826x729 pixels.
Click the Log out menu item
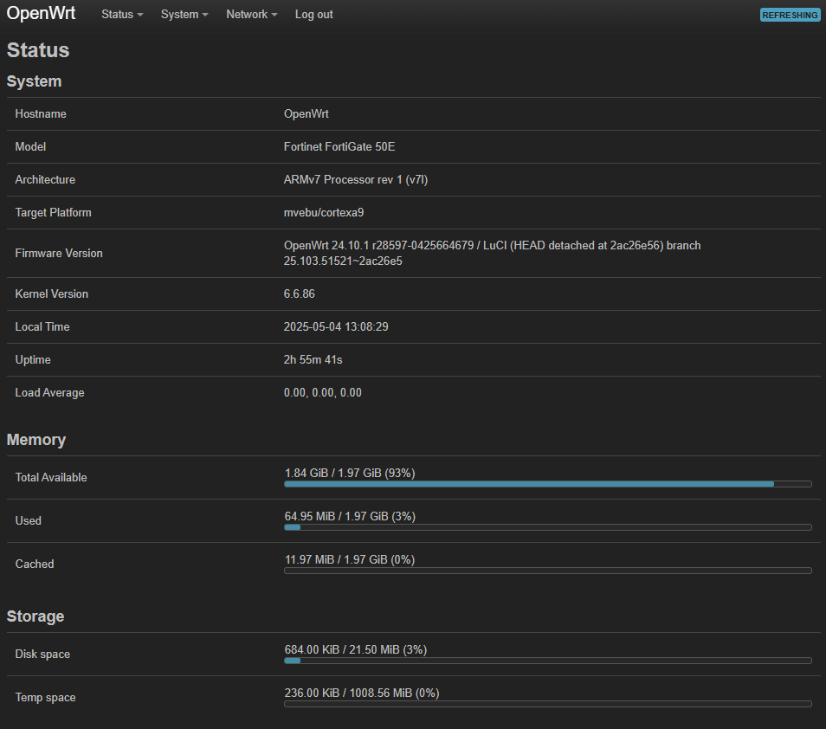coord(313,14)
